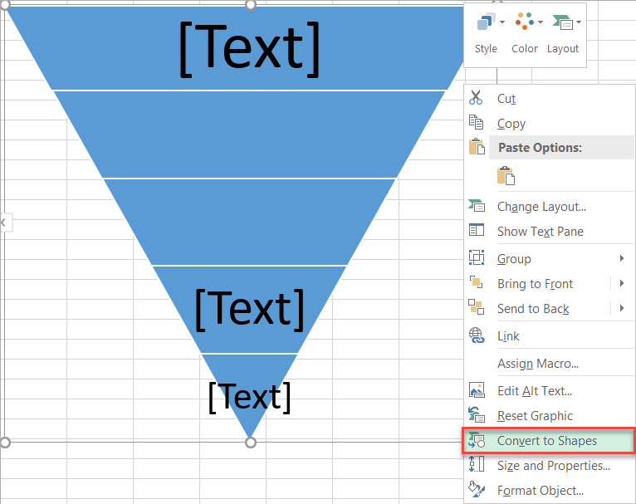Viewport: 636px width, 504px height.
Task: Expand the Send to Back submenu arrow
Action: pos(622,308)
